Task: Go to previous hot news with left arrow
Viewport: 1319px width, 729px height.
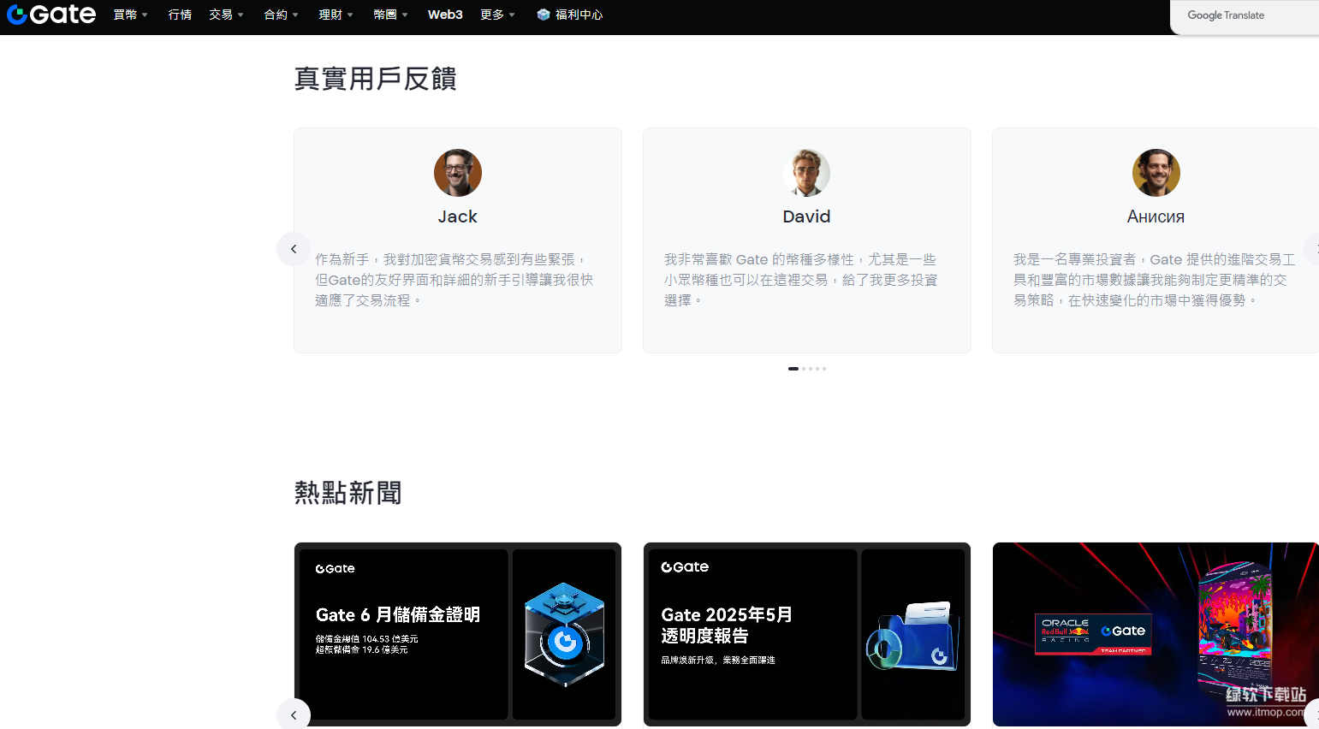Action: [x=294, y=714]
